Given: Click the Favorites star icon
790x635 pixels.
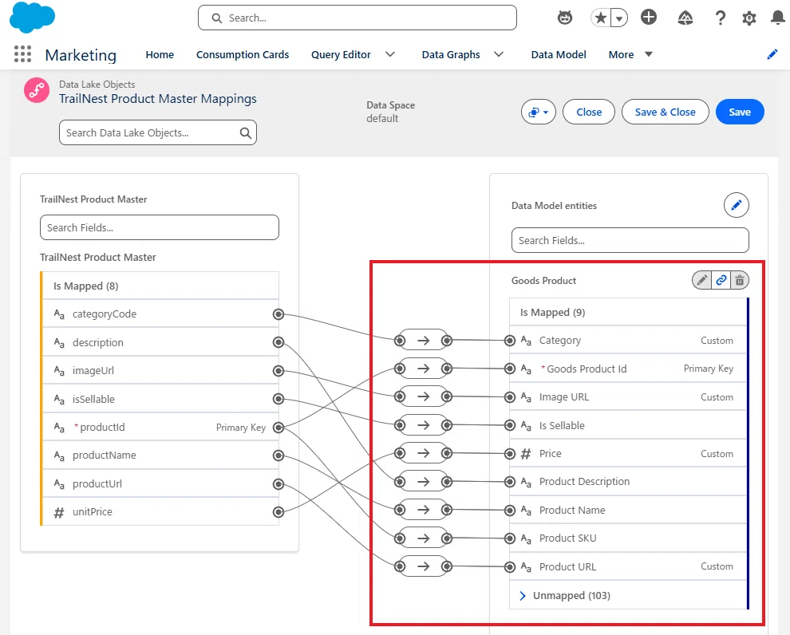Looking at the screenshot, I should 601,18.
